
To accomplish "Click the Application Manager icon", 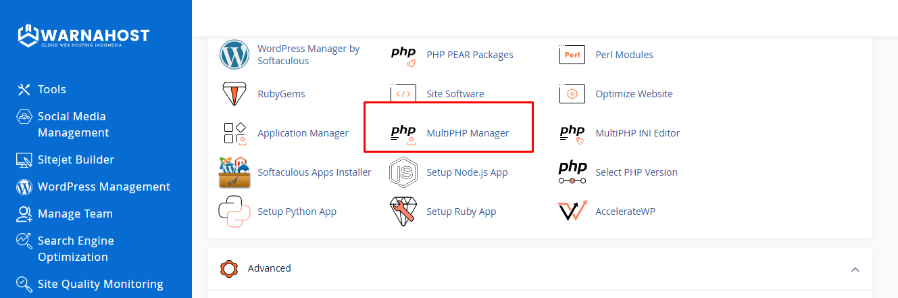I will (234, 133).
